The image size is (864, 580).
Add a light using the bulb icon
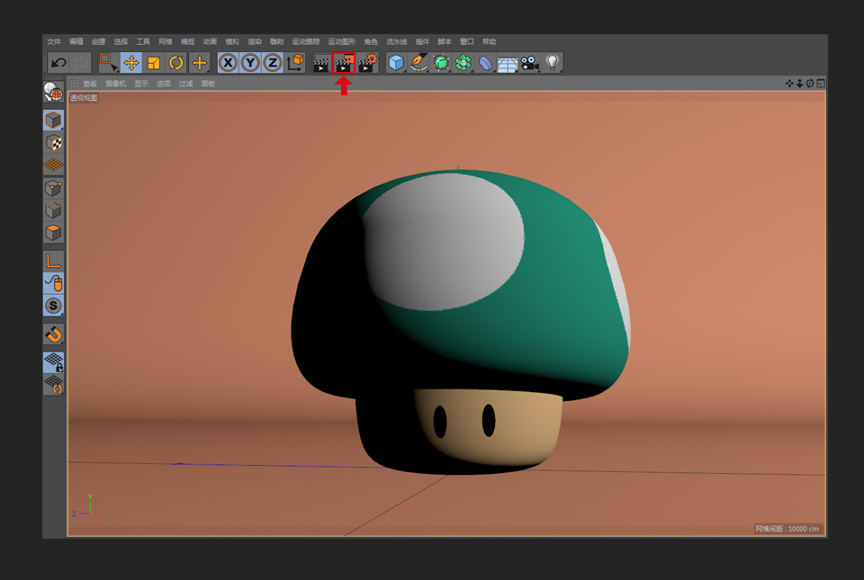(x=553, y=63)
